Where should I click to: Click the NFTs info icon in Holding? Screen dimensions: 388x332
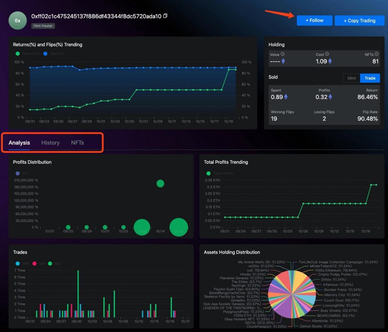coord(376,54)
